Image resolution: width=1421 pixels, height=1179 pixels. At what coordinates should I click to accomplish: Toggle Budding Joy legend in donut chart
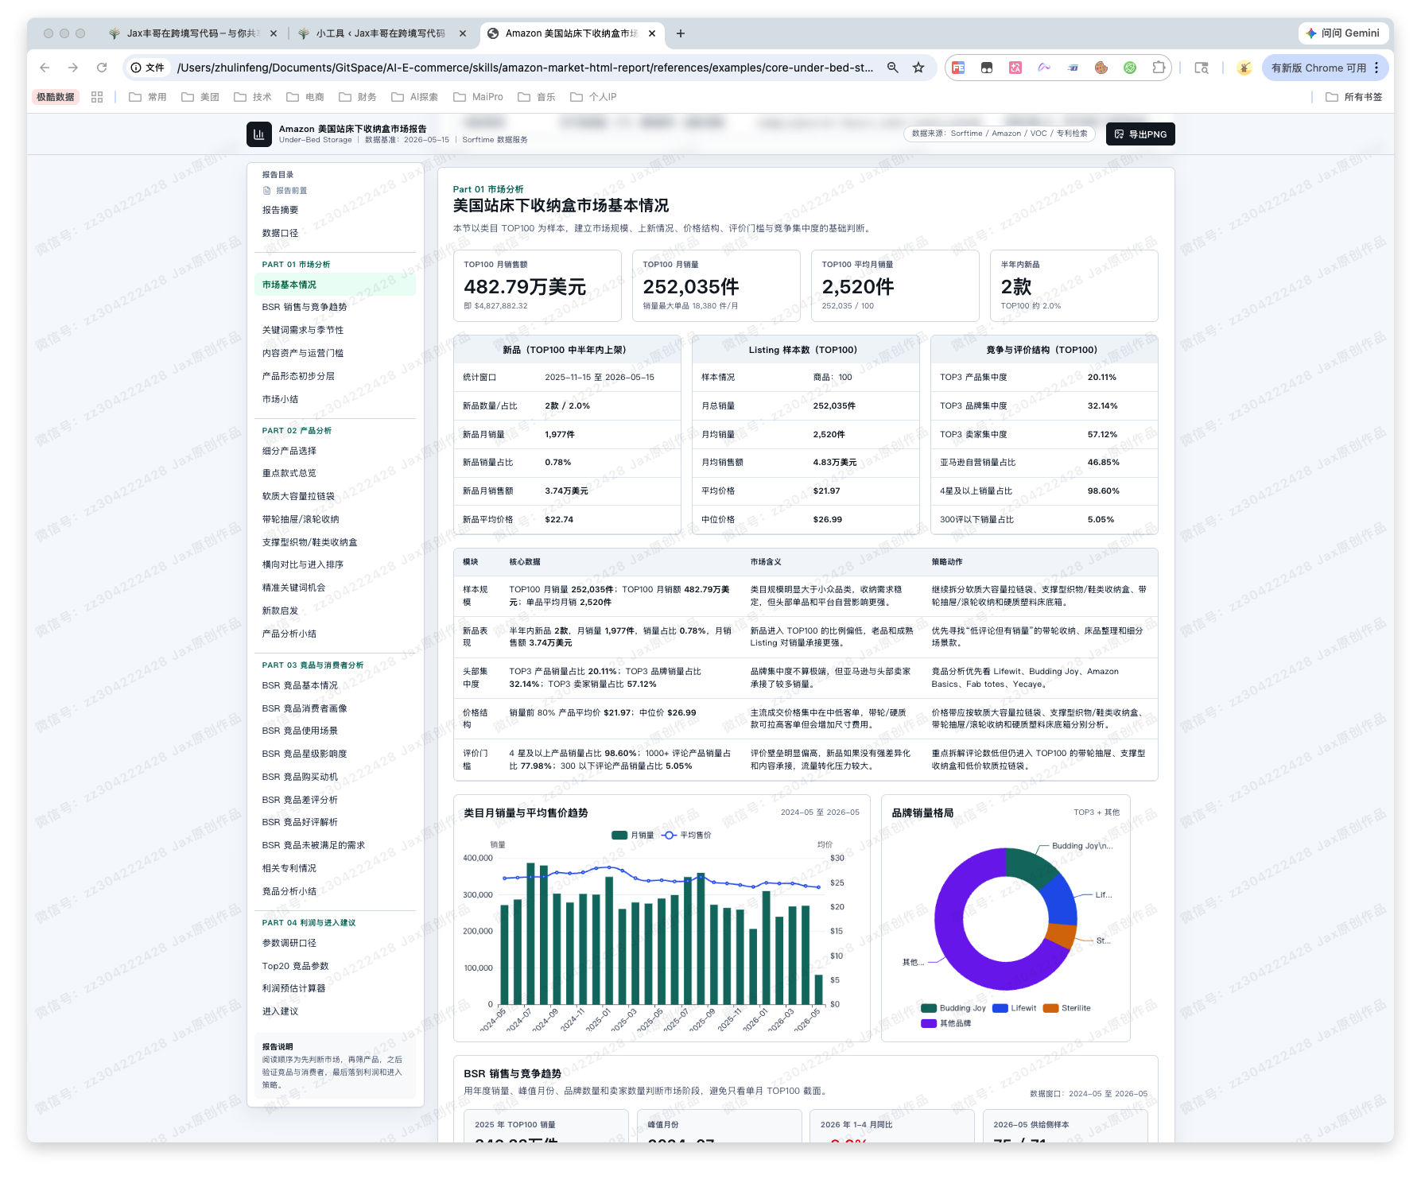click(x=953, y=1008)
